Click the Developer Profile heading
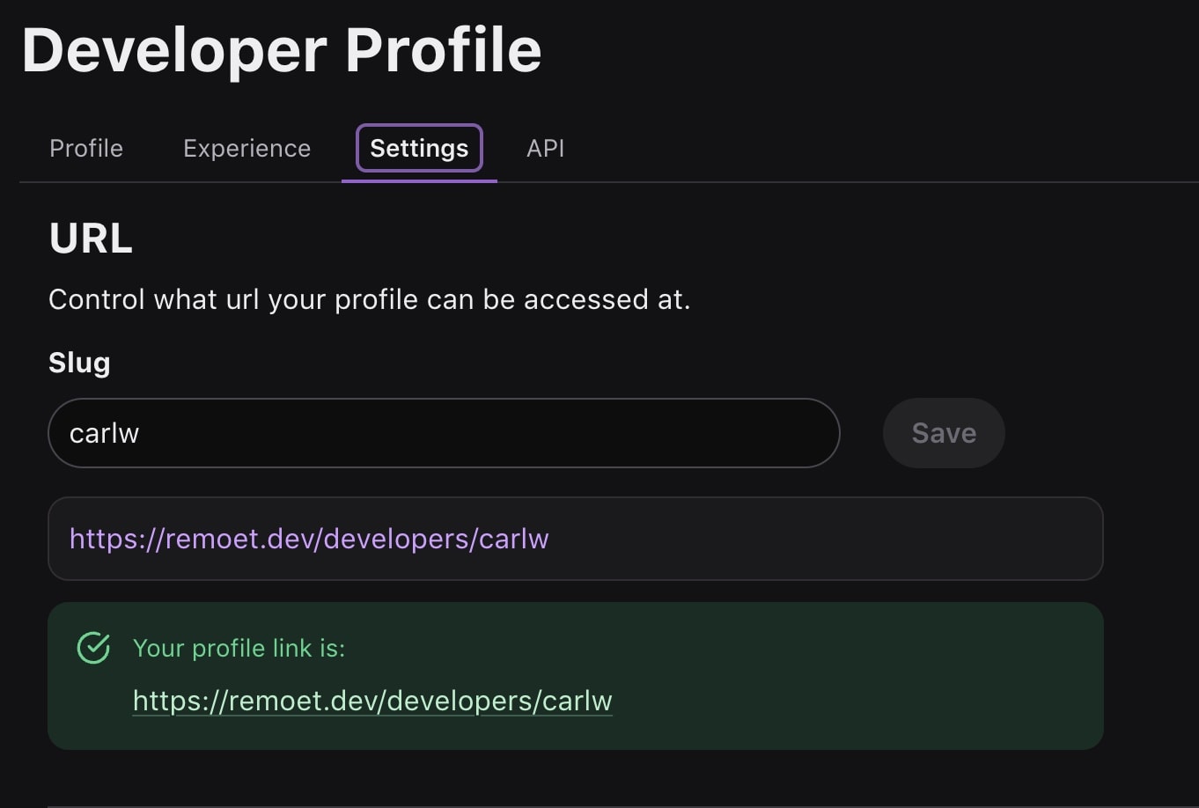 pyautogui.click(x=282, y=50)
